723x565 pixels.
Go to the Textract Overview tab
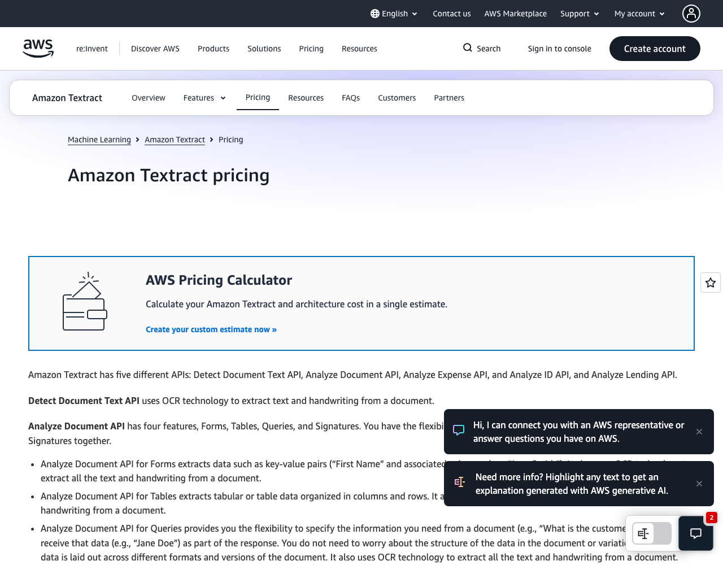coord(149,98)
